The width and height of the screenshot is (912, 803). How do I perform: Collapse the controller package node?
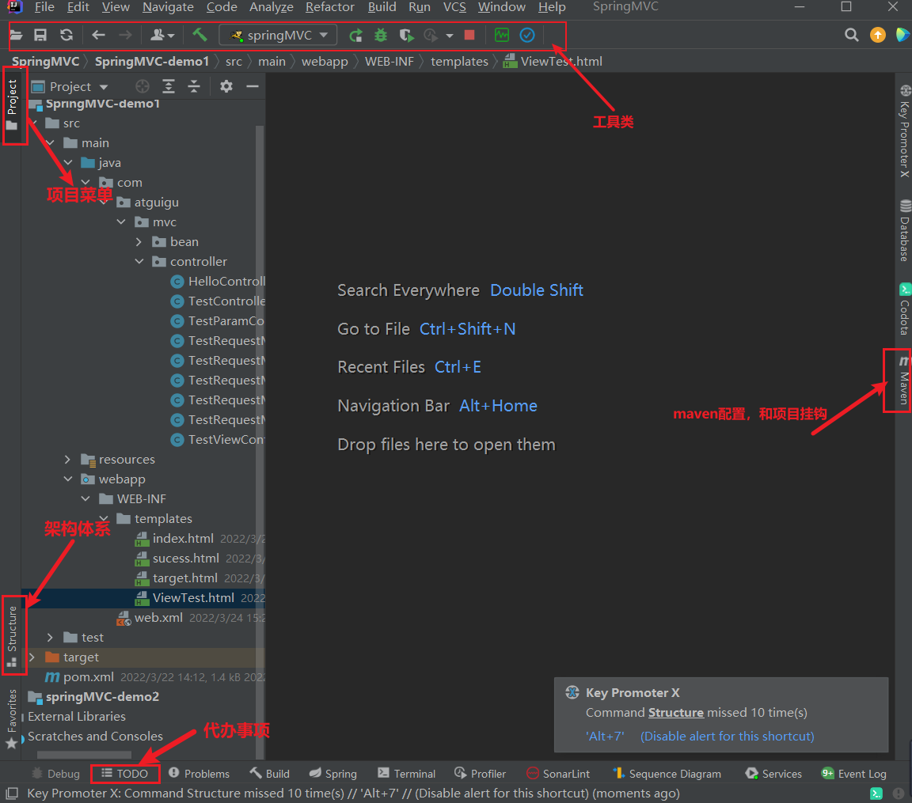(x=139, y=261)
